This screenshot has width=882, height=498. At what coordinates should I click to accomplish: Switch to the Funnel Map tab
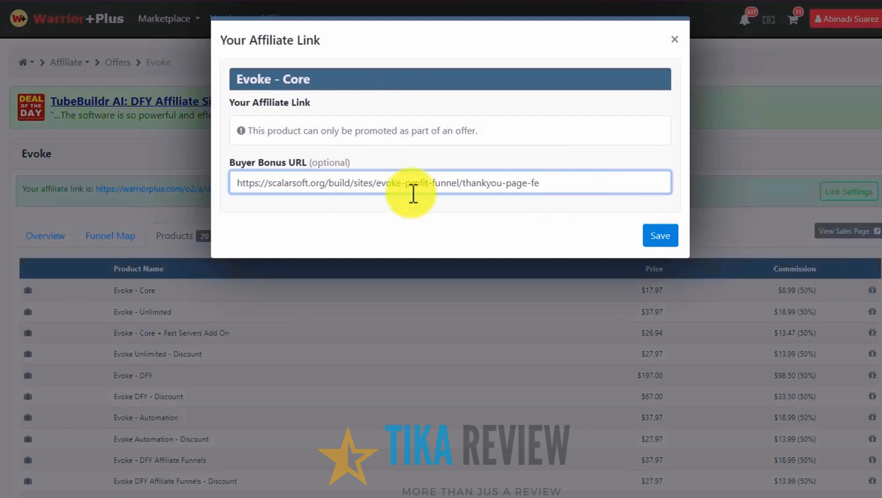tap(110, 235)
